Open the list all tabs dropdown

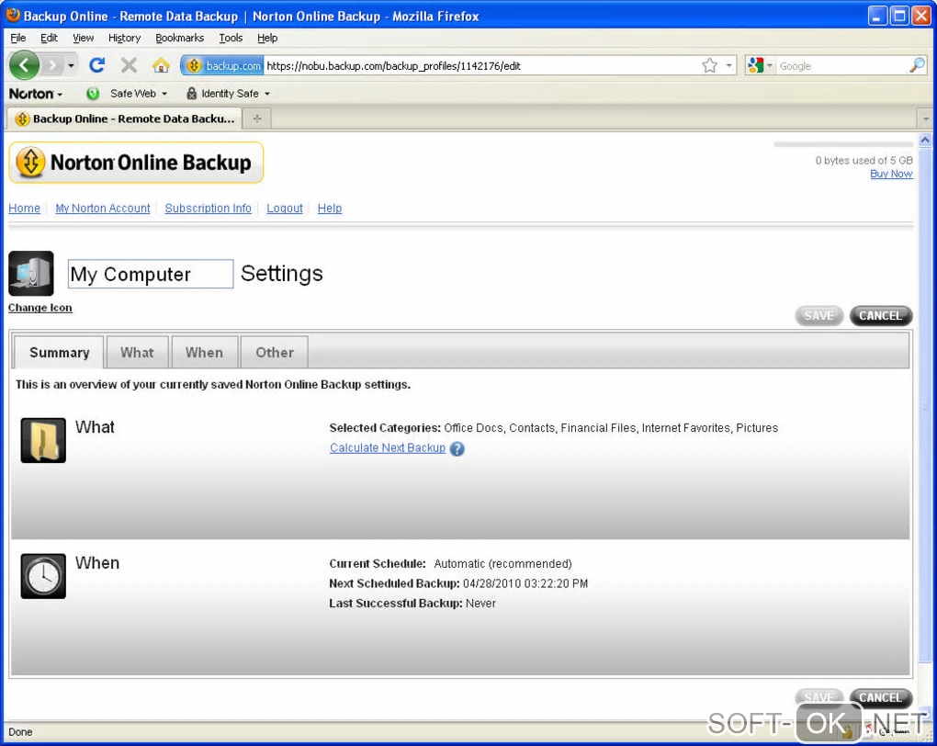(926, 119)
